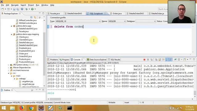
Task: Switch to the SQL Results tab
Action: 114,60
